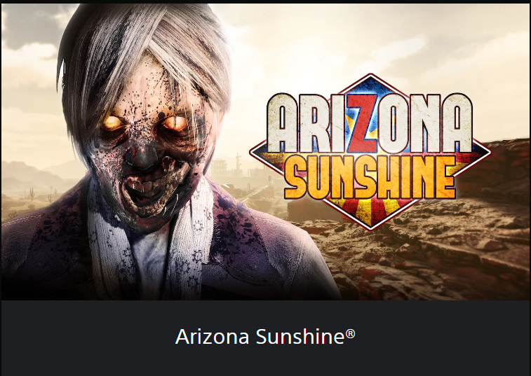Click the registered trademark symbol after Sunshine
This screenshot has height=376, width=531.
[x=351, y=334]
